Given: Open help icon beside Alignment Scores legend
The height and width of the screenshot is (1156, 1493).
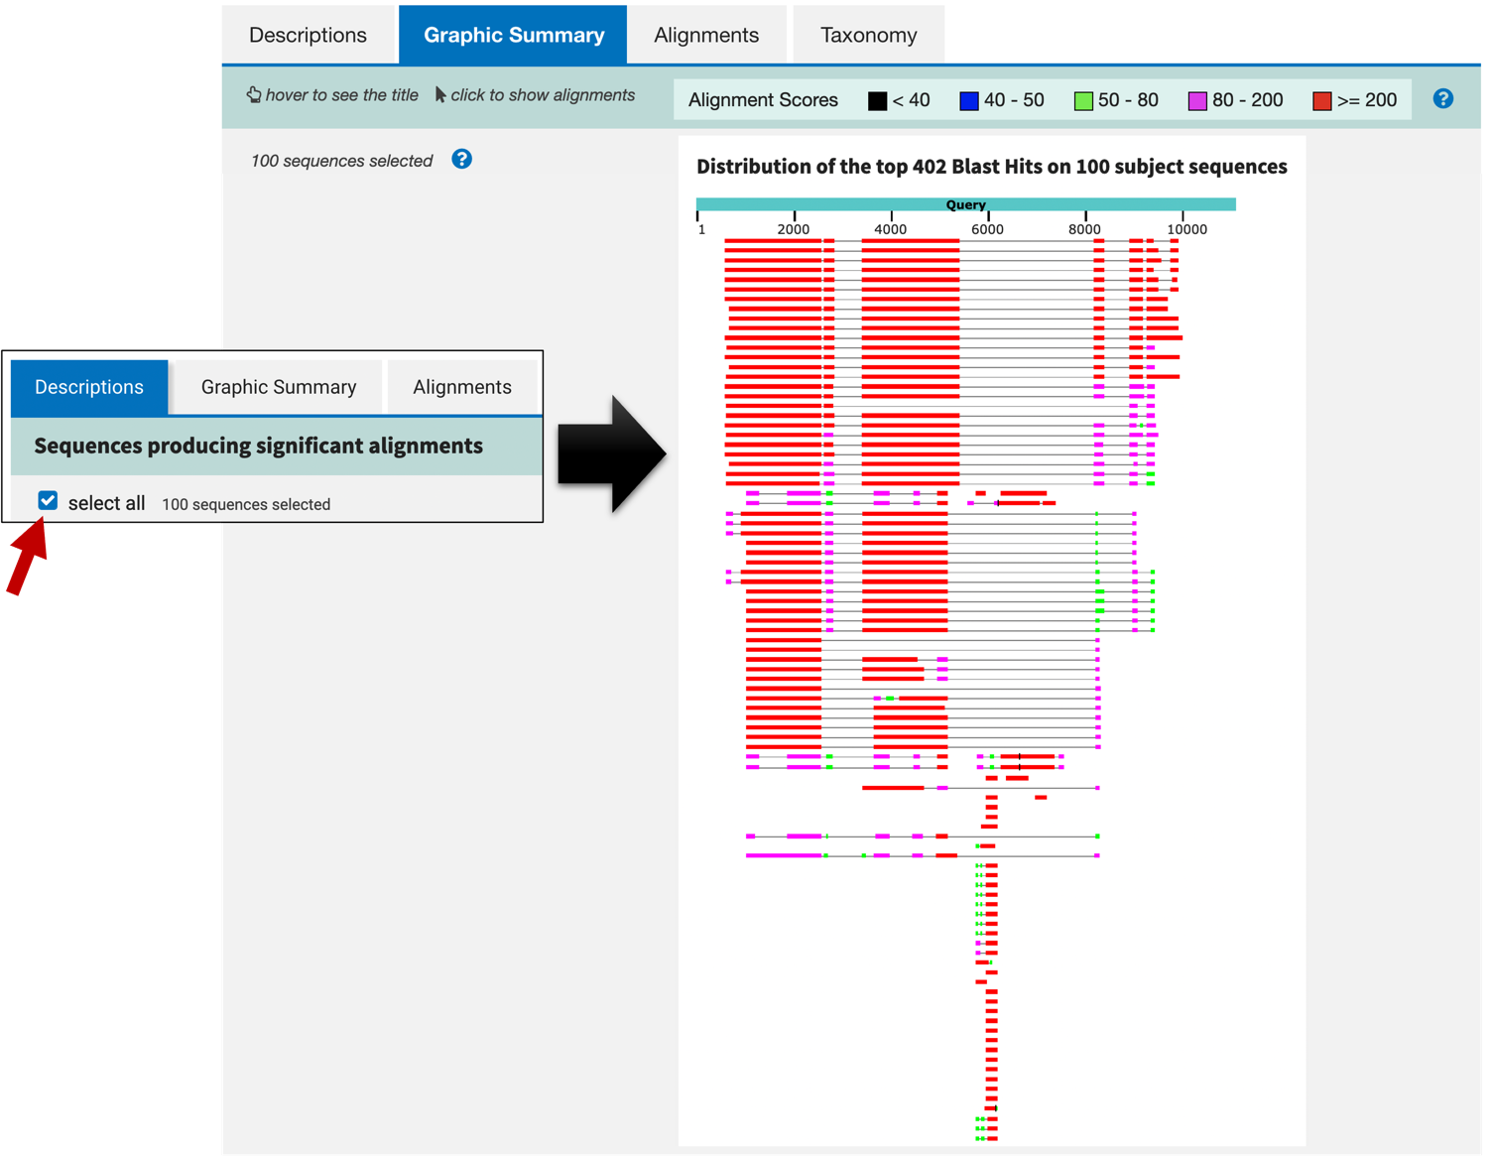Looking at the screenshot, I should pyautogui.click(x=1443, y=98).
